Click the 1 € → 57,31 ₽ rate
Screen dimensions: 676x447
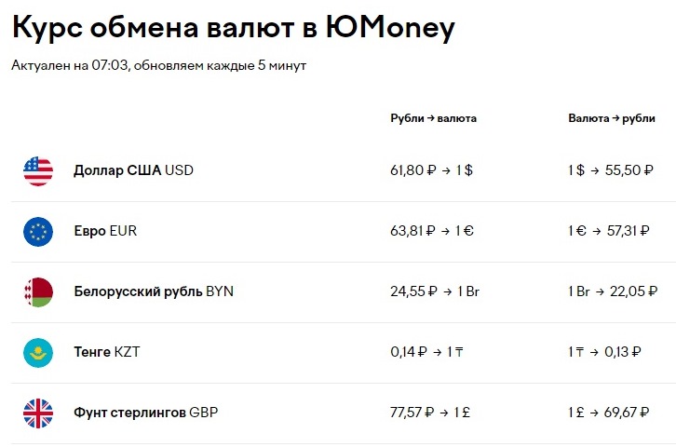click(609, 231)
